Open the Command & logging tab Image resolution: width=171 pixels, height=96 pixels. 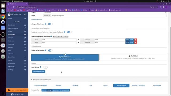[41, 85]
